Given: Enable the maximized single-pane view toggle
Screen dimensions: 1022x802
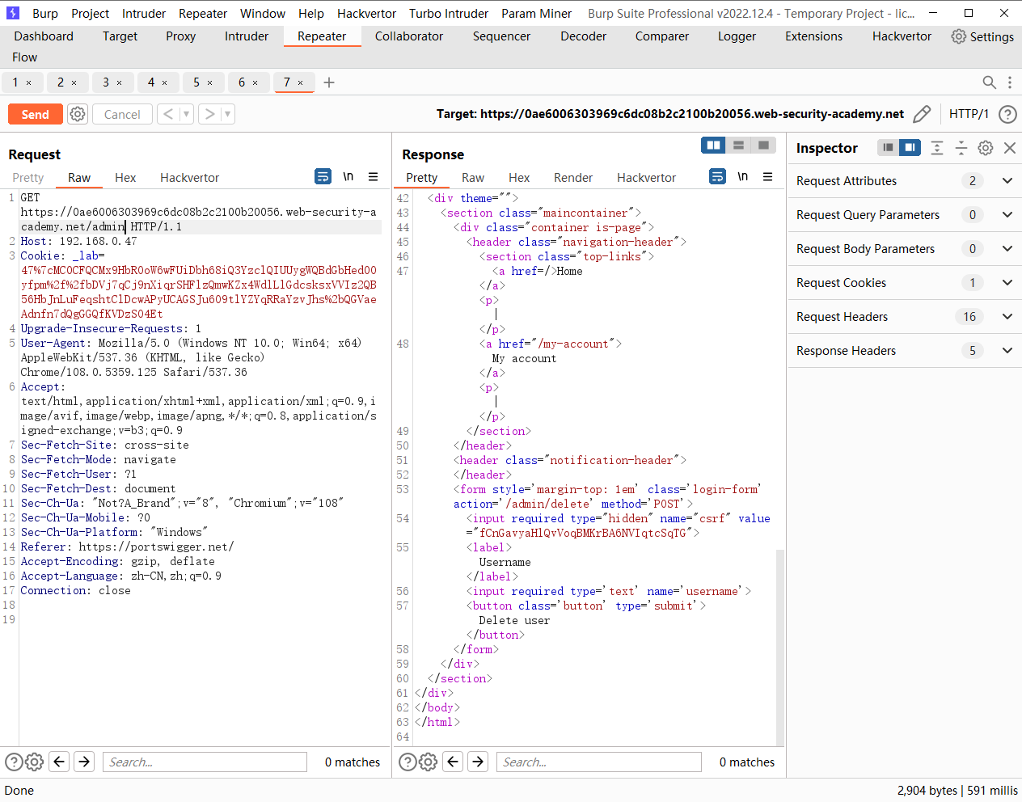Looking at the screenshot, I should 763,144.
